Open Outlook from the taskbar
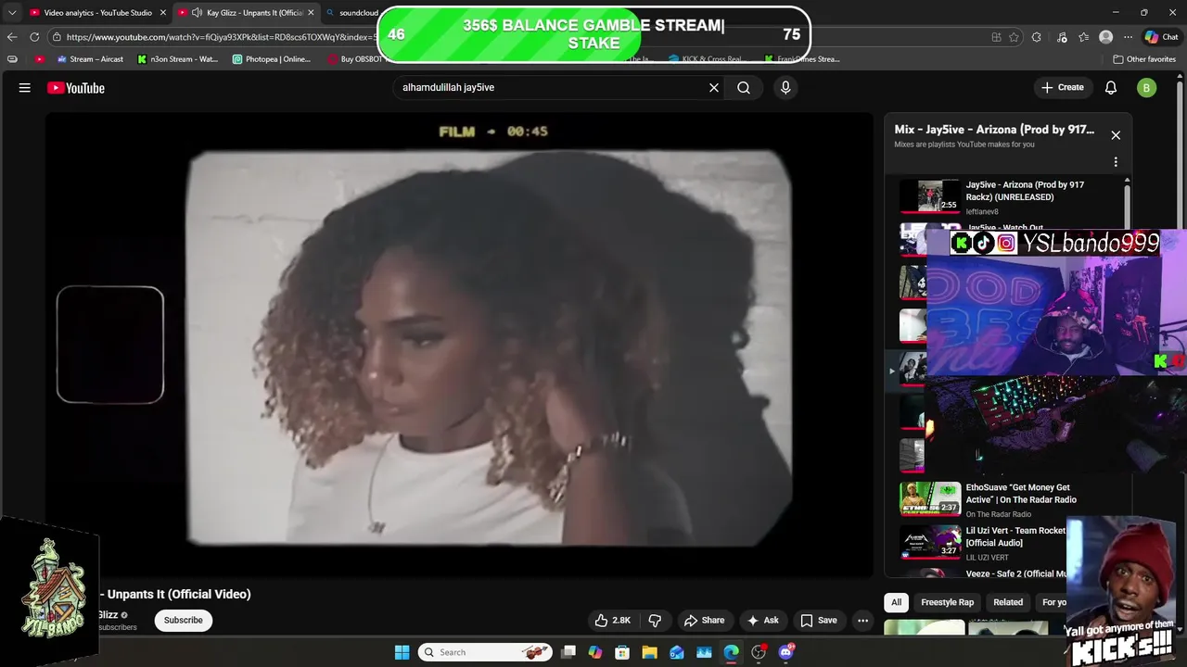1187x667 pixels. pyautogui.click(x=677, y=652)
